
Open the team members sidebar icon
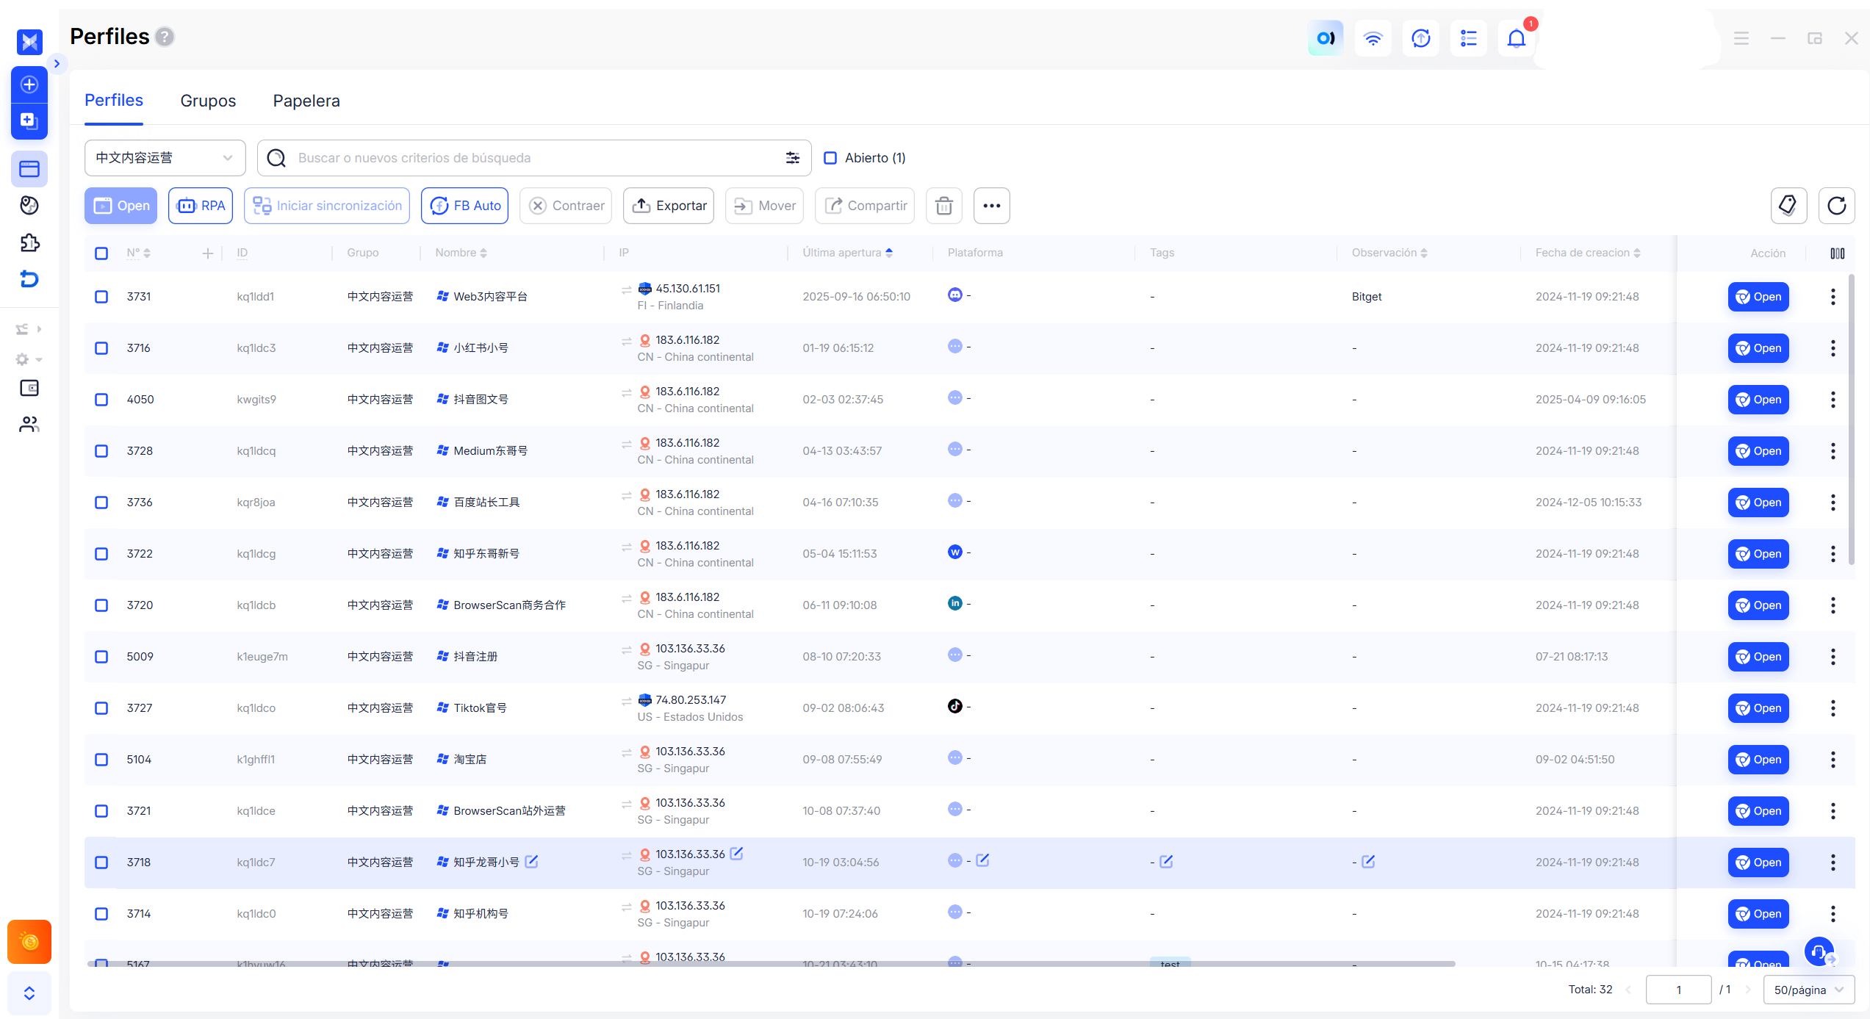tap(29, 424)
